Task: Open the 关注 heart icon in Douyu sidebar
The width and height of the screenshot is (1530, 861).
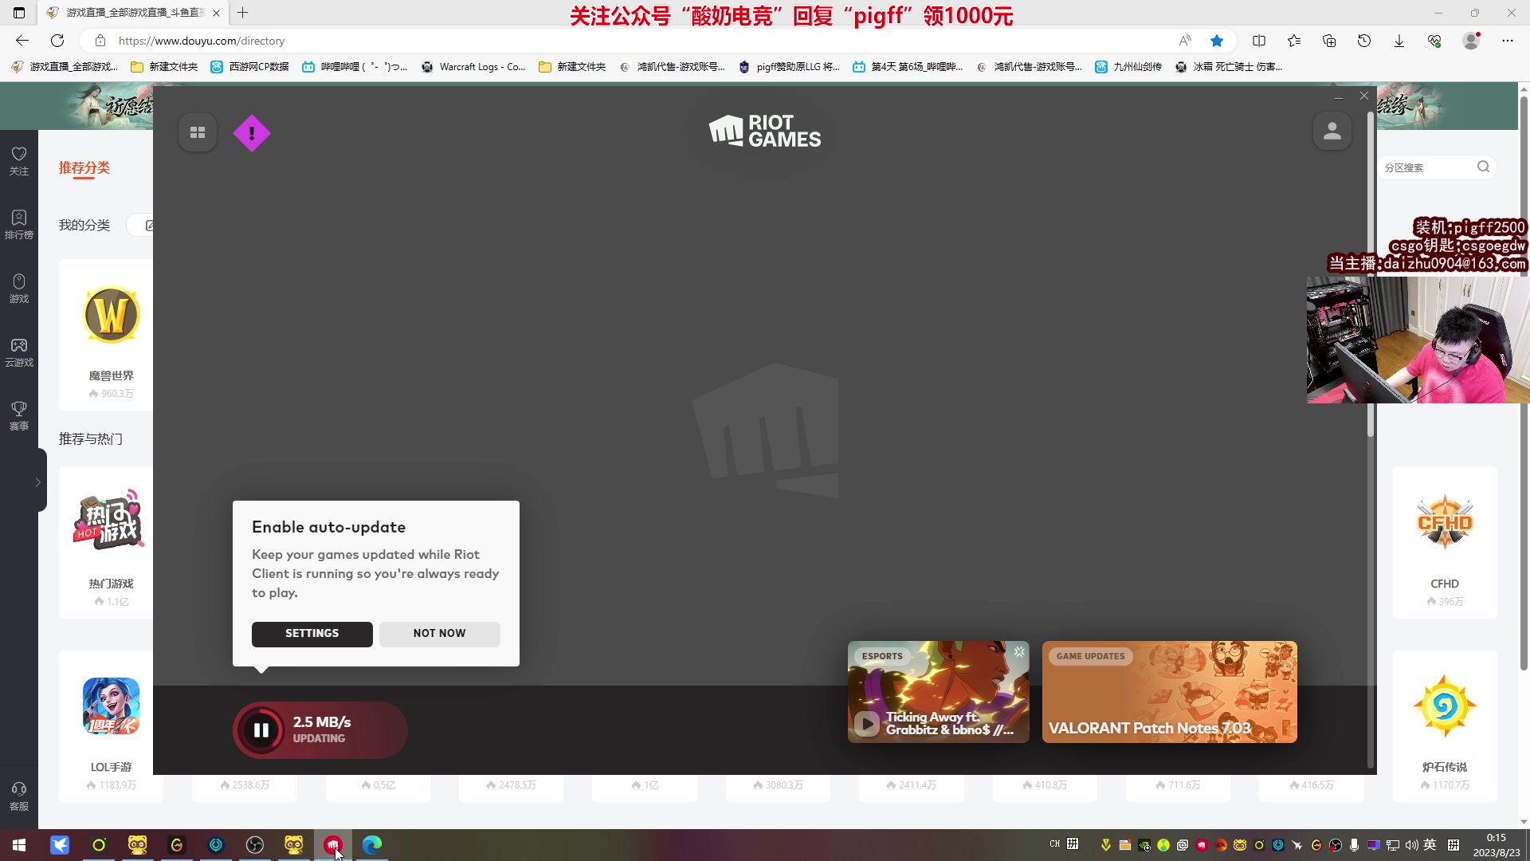Action: [x=19, y=160]
